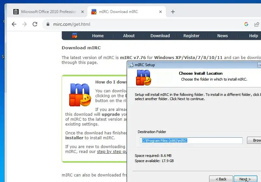Click 'Space available: 17.9 GB' text
The width and height of the screenshot is (261, 182).
click(154, 161)
